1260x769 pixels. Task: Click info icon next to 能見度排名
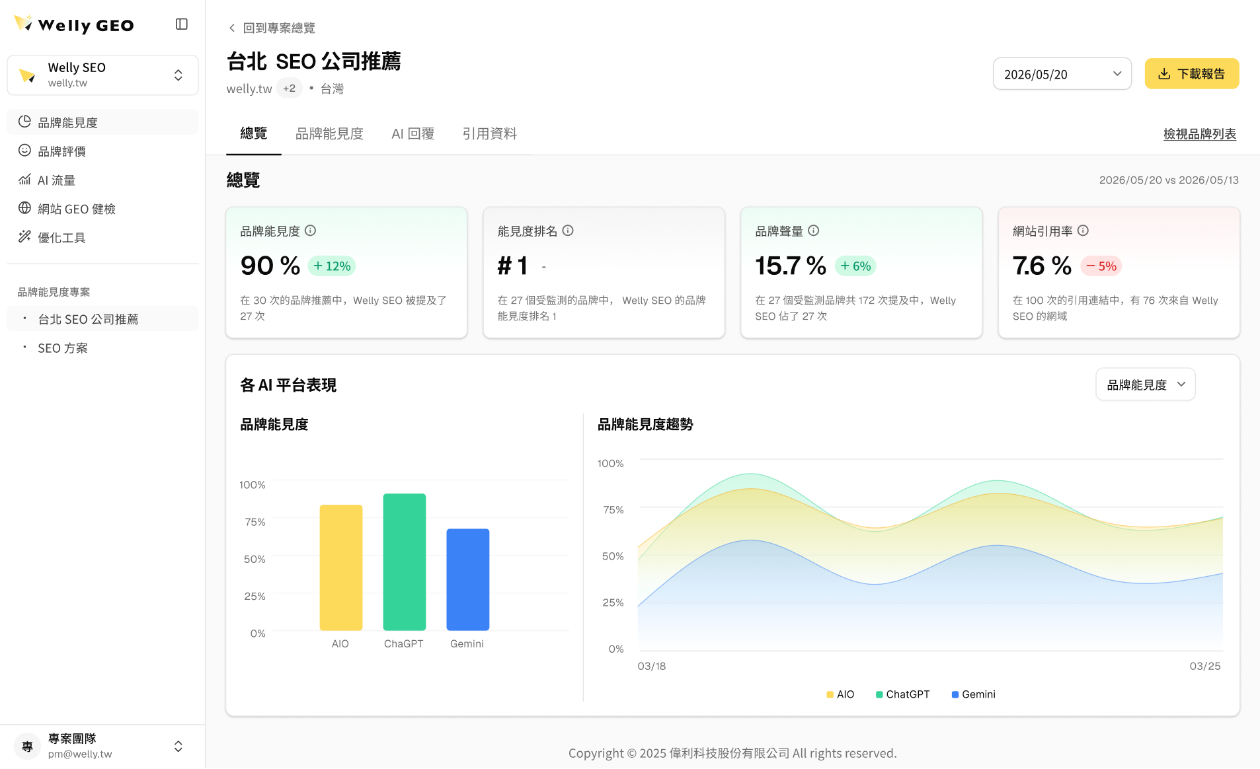(x=568, y=231)
